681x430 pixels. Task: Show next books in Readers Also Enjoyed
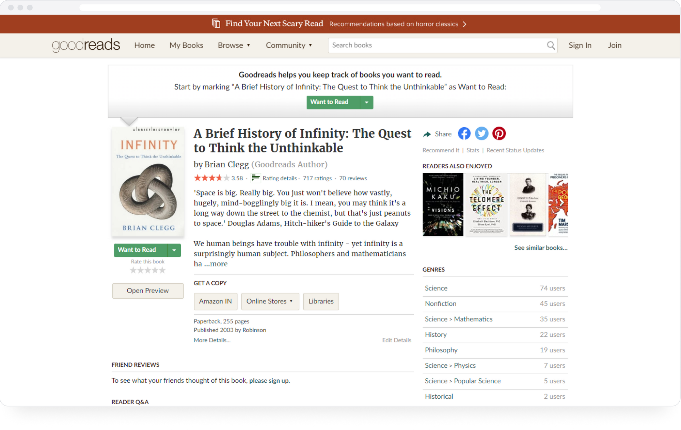561,203
